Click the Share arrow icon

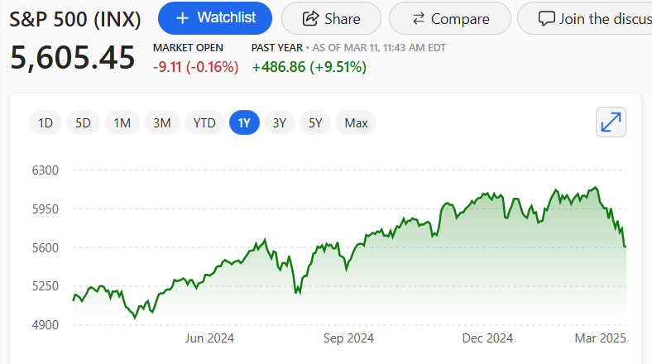(311, 18)
